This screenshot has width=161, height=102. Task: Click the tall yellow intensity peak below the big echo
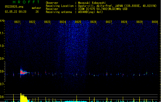(x=24, y=98)
